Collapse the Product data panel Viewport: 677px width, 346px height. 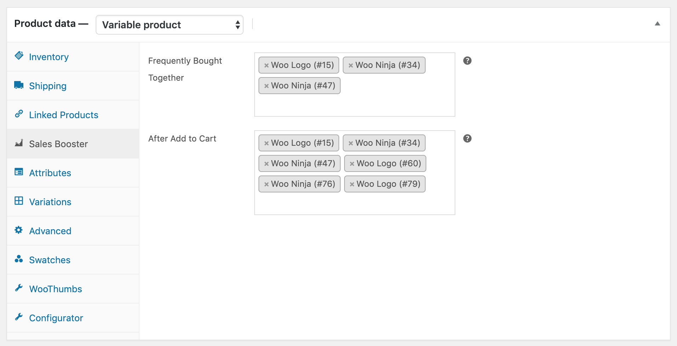click(658, 23)
